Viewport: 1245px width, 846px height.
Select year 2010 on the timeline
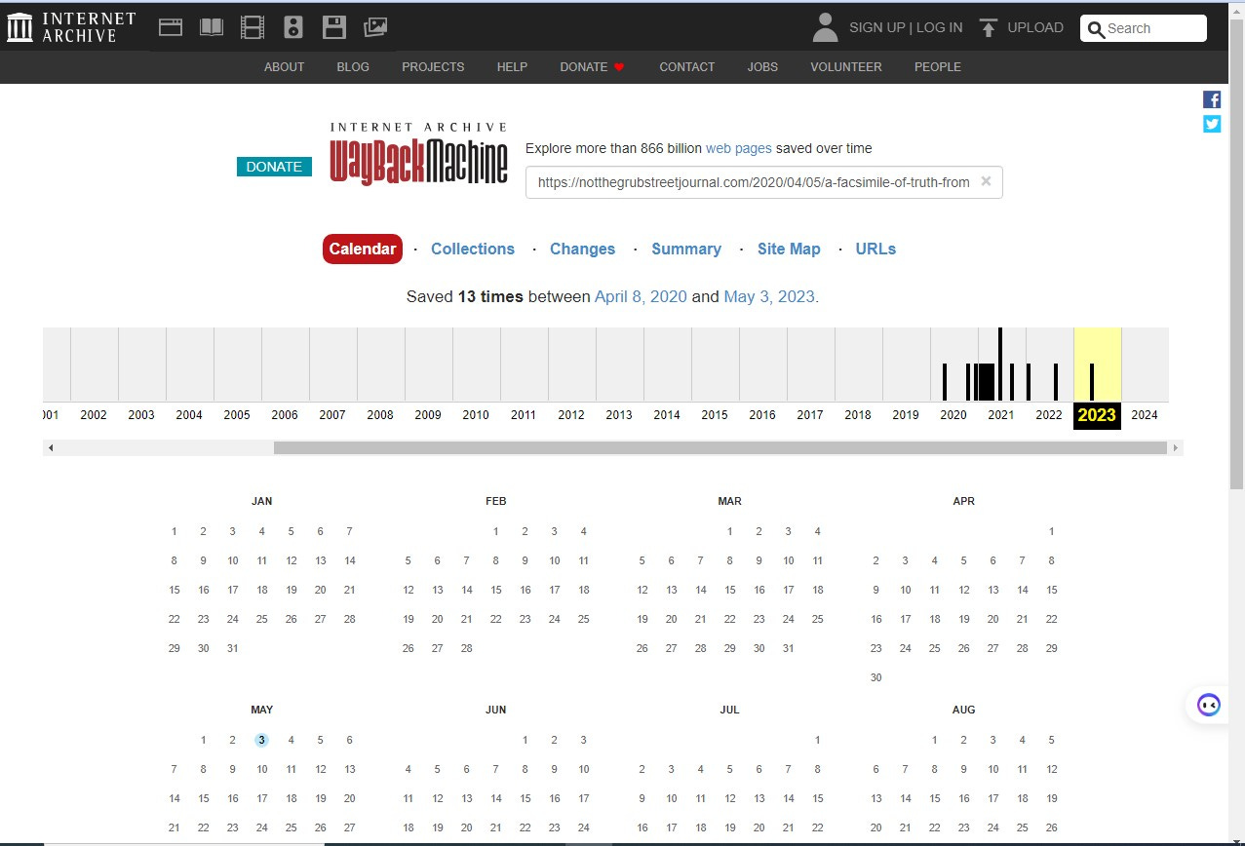tap(476, 415)
